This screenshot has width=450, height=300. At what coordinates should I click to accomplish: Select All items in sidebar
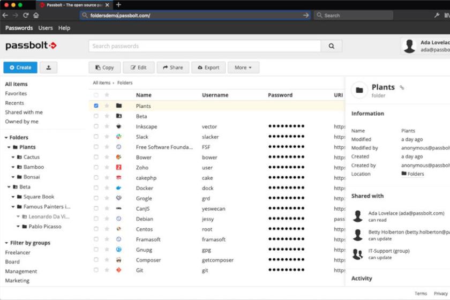click(x=17, y=84)
